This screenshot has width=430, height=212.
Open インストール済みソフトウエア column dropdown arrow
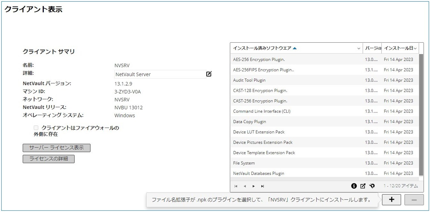point(358,48)
